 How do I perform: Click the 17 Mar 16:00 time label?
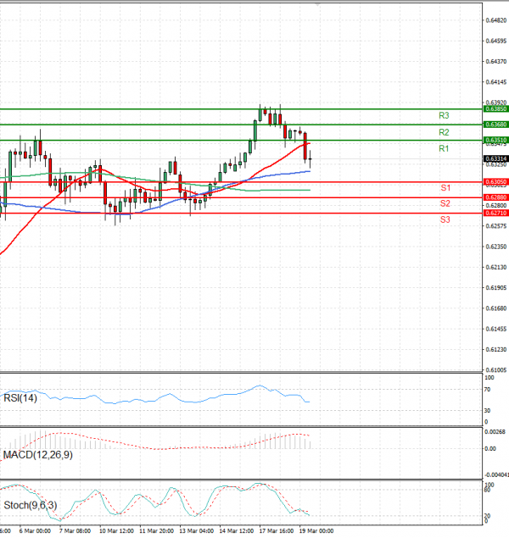pos(277,531)
